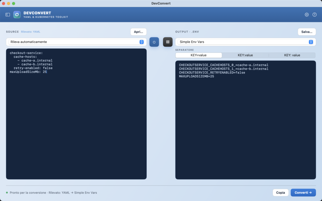Click the green window zoom button
The image size is (322, 201).
14,3
